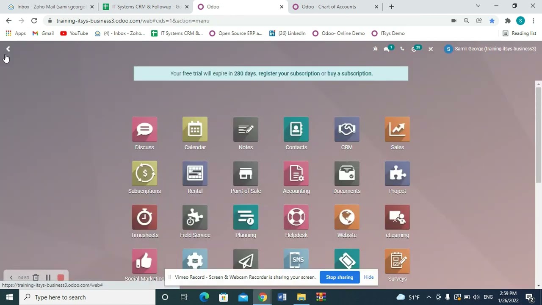This screenshot has width=542, height=305.
Task: Switch to IT Systems CRM & Followup tab
Action: (145, 7)
